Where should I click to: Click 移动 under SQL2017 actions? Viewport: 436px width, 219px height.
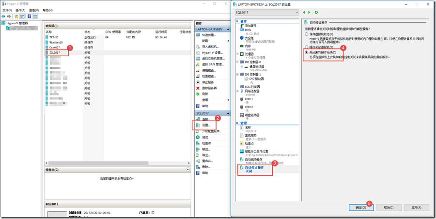point(206,149)
